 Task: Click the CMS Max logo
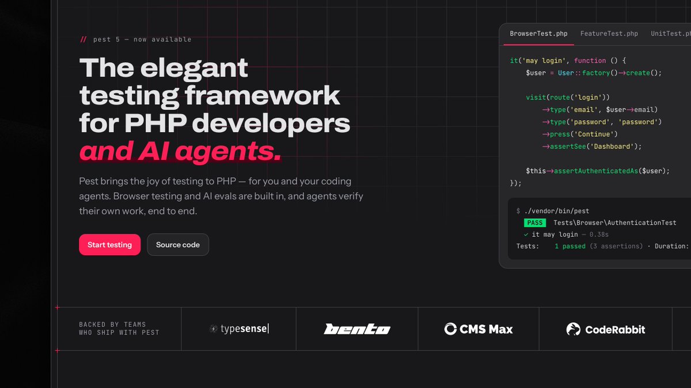click(x=479, y=329)
